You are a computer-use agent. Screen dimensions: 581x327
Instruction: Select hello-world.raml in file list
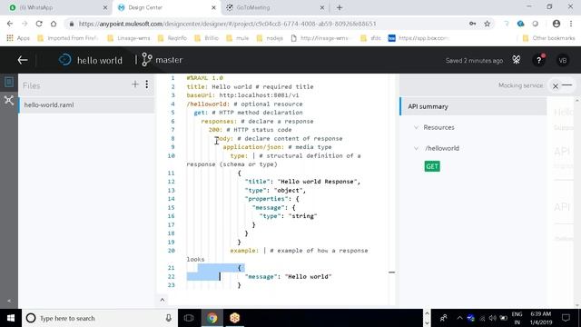click(x=86, y=105)
